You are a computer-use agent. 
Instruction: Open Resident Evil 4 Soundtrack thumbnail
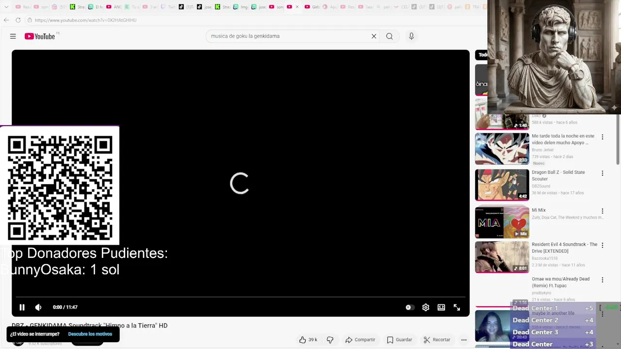coord(502,257)
